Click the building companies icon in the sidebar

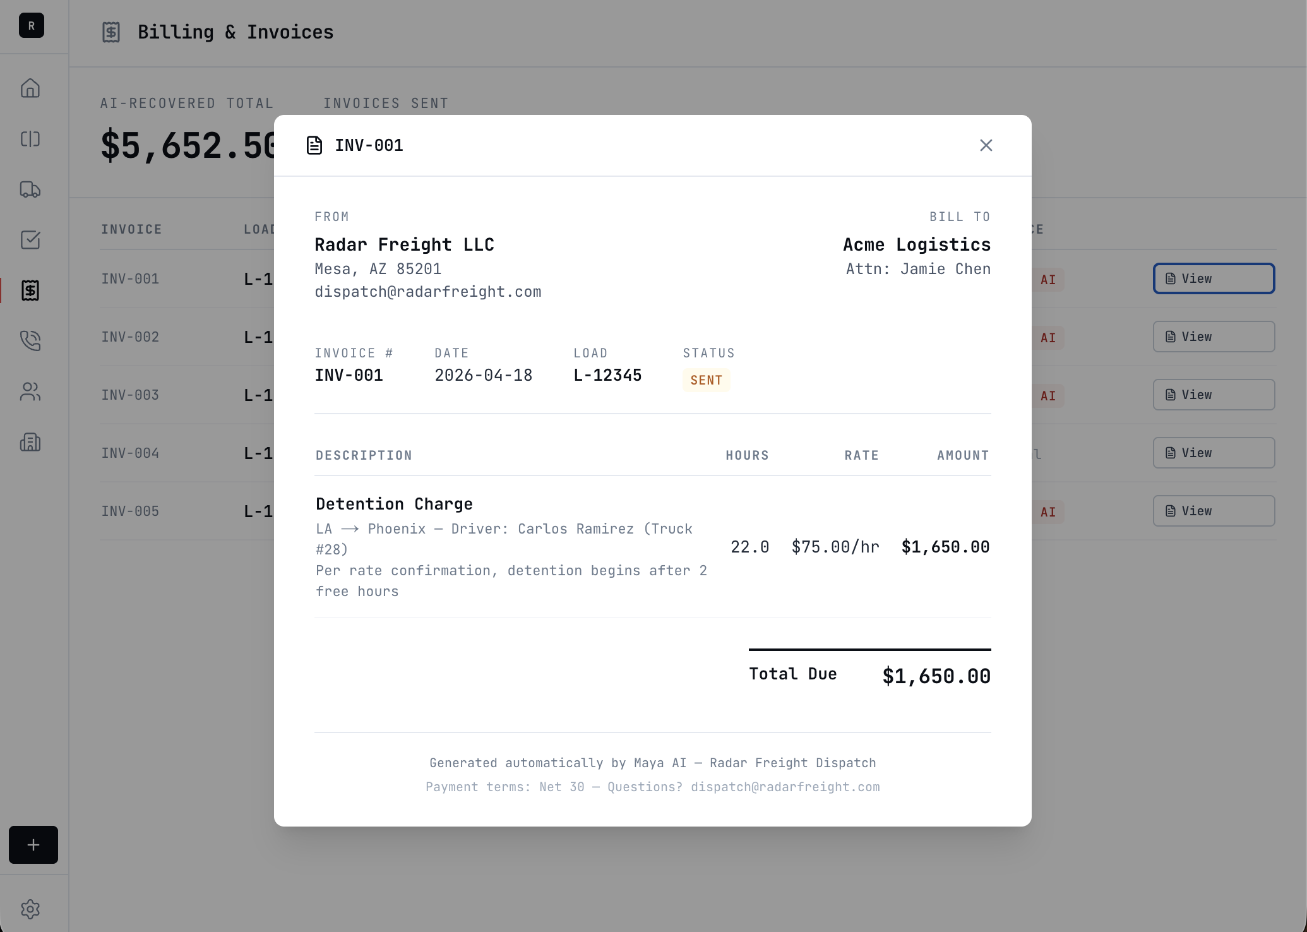30,442
